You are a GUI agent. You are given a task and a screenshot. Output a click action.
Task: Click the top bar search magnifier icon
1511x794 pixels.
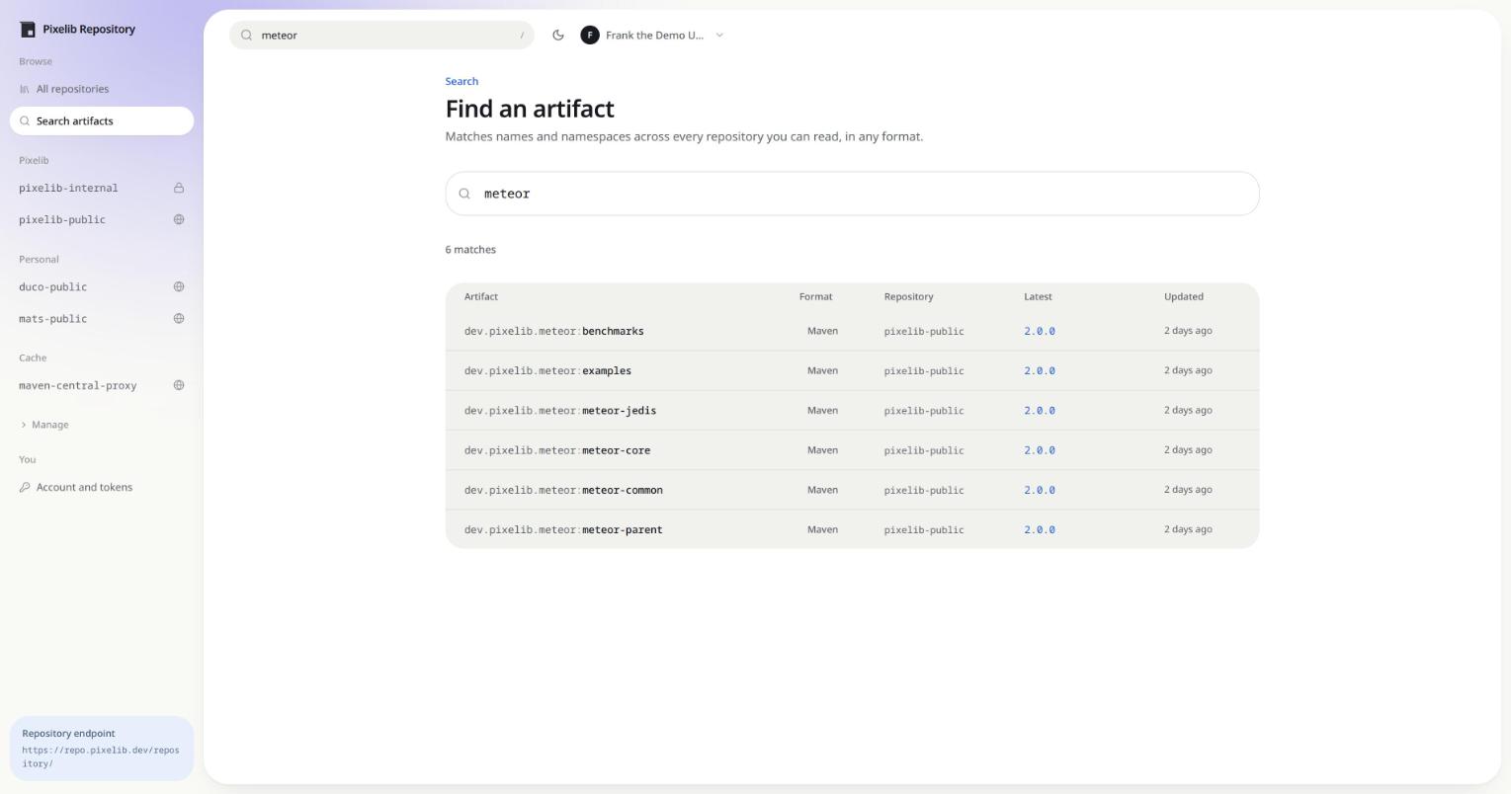247,36
